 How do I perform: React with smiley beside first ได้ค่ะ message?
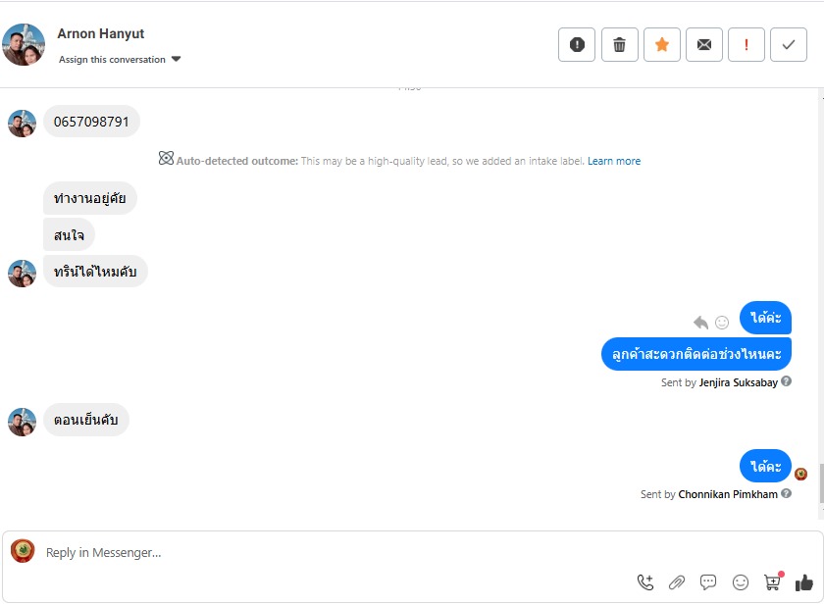pos(722,322)
